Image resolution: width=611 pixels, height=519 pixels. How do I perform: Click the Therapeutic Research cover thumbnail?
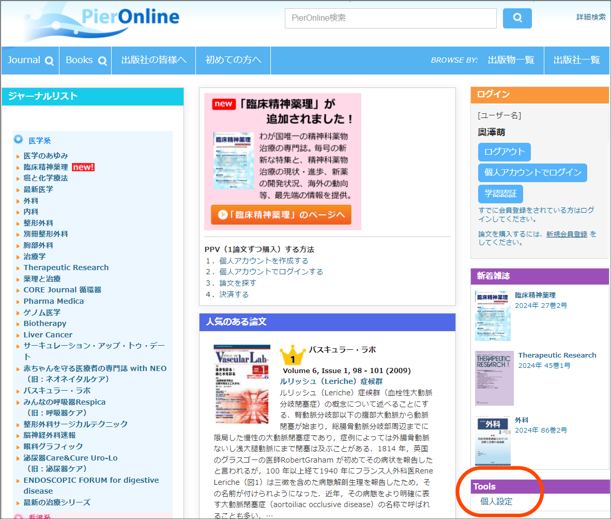tap(494, 378)
